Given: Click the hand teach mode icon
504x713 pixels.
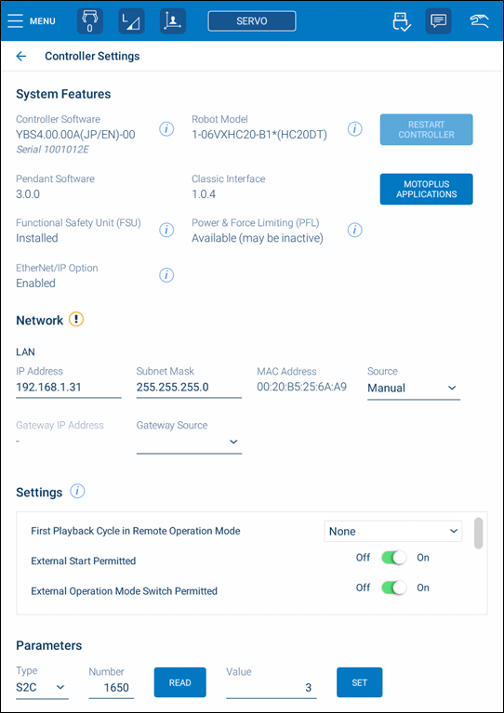Looking at the screenshot, I should tap(480, 21).
